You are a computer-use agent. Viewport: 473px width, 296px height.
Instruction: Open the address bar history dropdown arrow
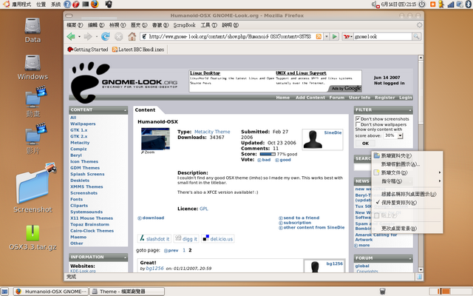(327, 36)
